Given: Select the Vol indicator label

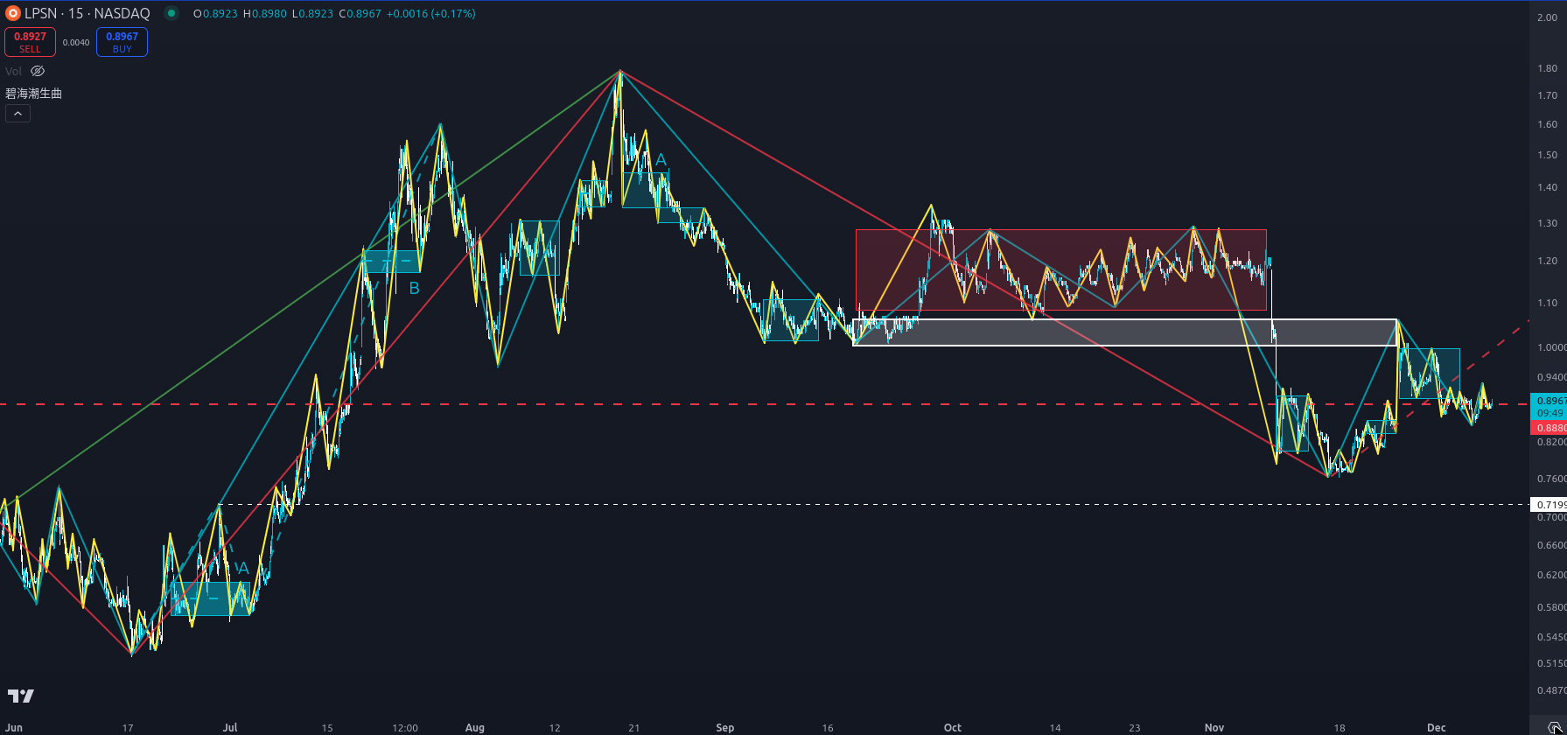Looking at the screenshot, I should click(x=13, y=71).
